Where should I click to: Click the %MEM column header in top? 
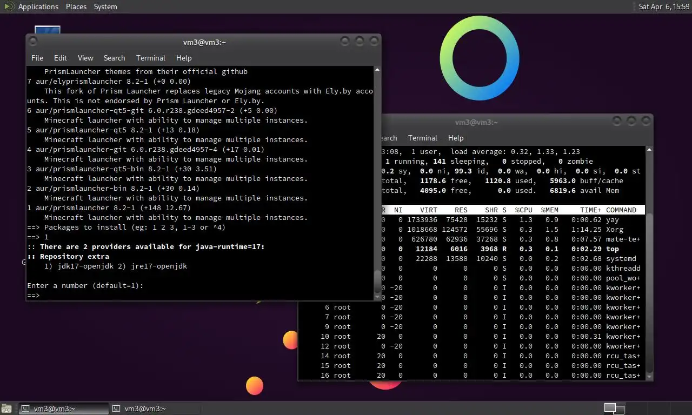[x=550, y=210]
